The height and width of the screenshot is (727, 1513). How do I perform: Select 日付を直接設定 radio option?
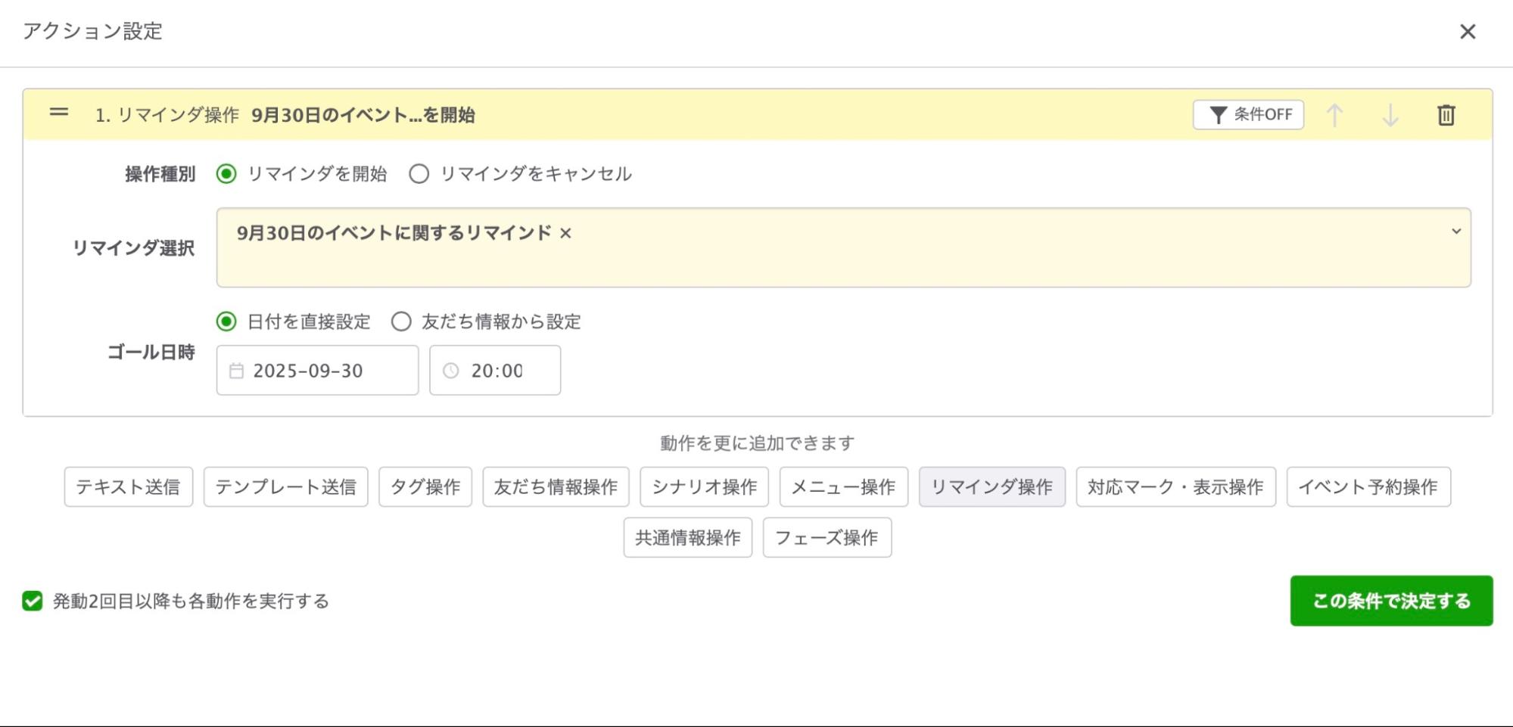pyautogui.click(x=226, y=322)
